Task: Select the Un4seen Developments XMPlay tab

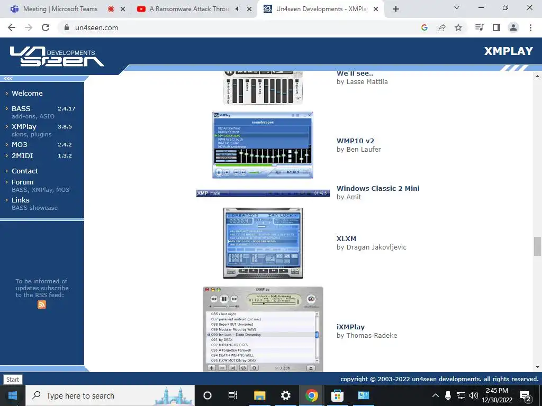Action: tap(321, 9)
